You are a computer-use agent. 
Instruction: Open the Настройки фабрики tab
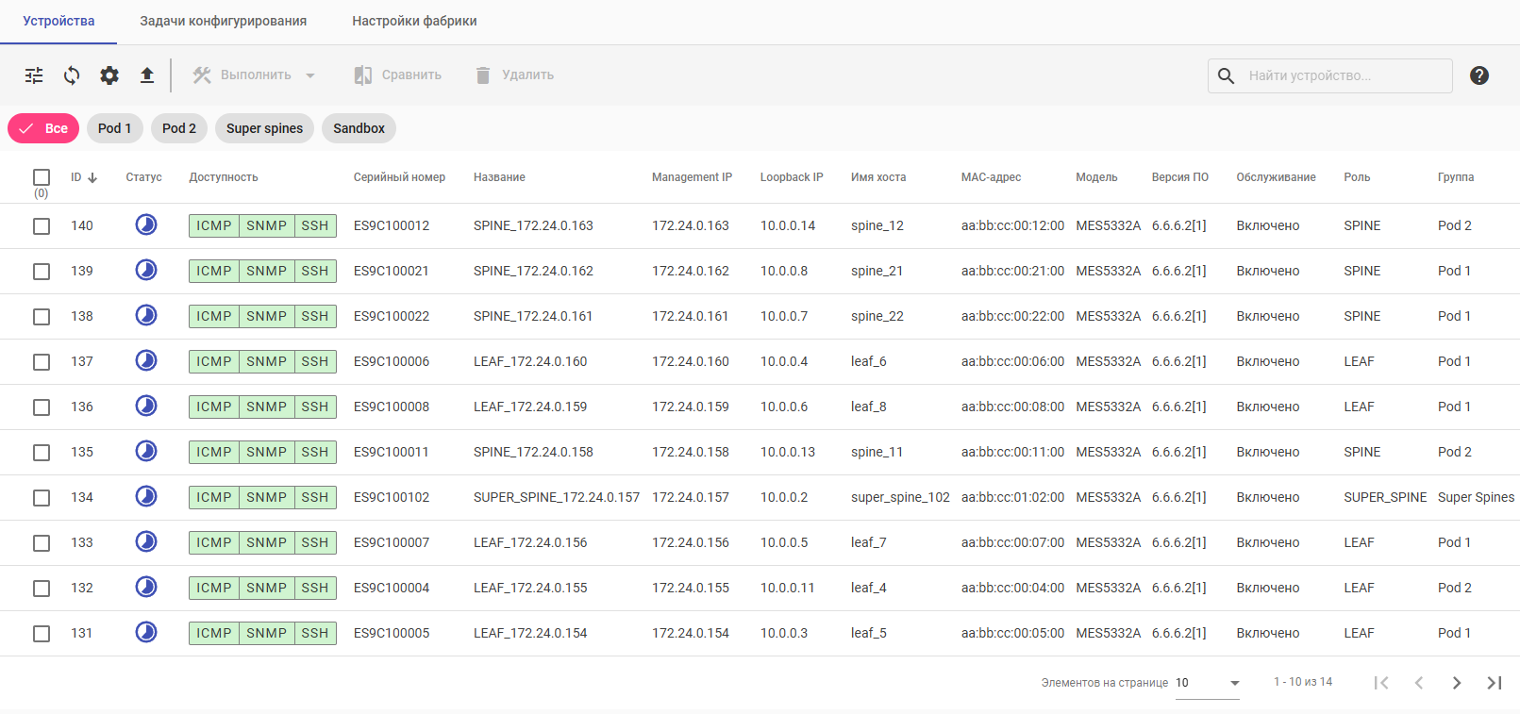414,21
